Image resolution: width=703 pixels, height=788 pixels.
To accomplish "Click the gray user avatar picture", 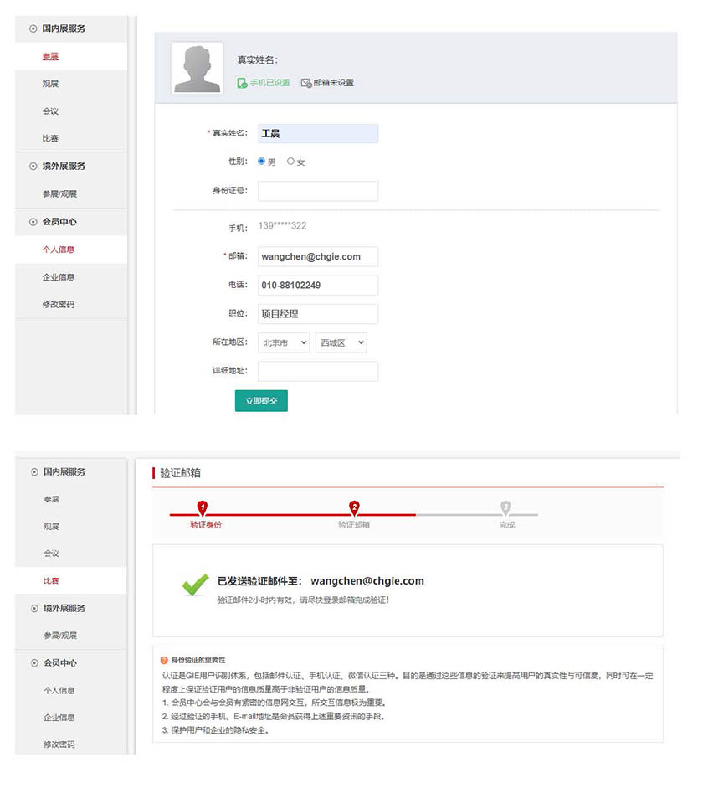I will pos(197,68).
